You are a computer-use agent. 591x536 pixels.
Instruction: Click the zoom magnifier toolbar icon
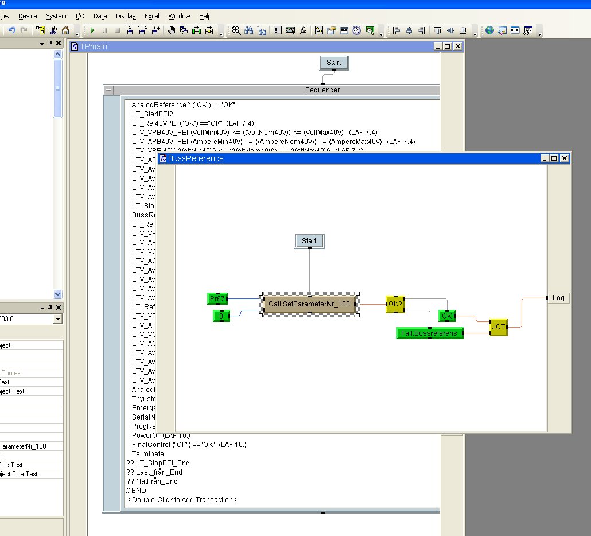pyautogui.click(x=236, y=30)
